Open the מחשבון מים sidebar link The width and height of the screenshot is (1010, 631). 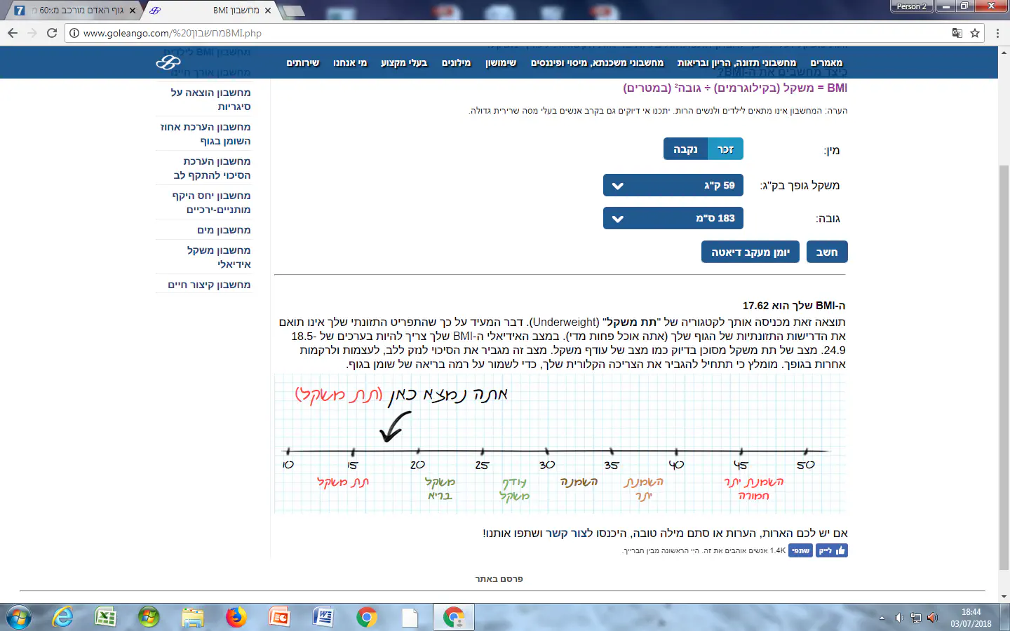click(x=224, y=230)
